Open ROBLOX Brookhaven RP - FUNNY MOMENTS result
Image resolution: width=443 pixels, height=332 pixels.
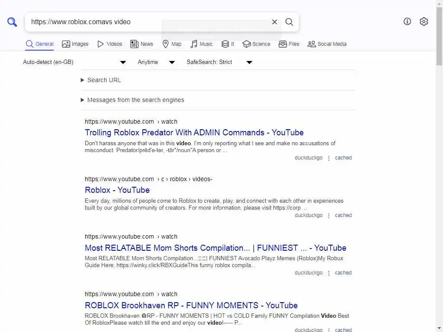coord(191,306)
